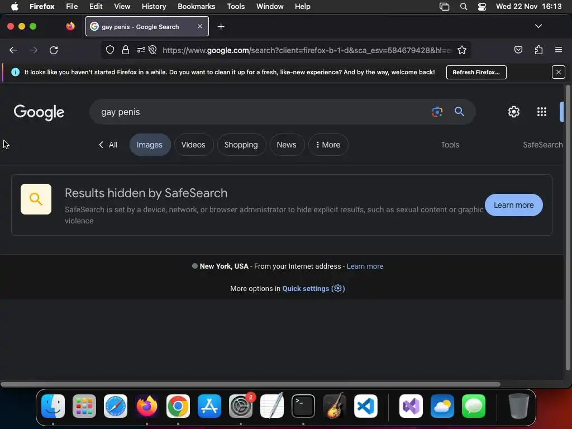Click the magnifier search button
This screenshot has width=572, height=429.
459,112
